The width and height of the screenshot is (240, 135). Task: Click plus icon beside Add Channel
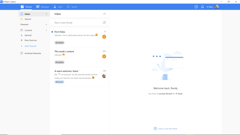pos(22,46)
